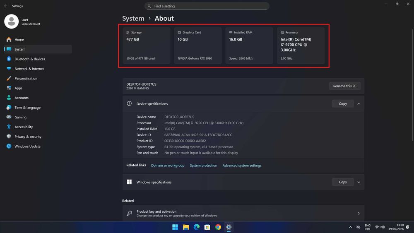Select Personalisation in sidebar

click(x=38, y=78)
